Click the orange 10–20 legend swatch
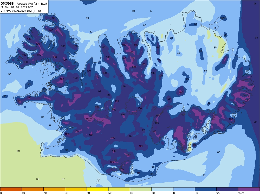 click(x=33, y=189)
